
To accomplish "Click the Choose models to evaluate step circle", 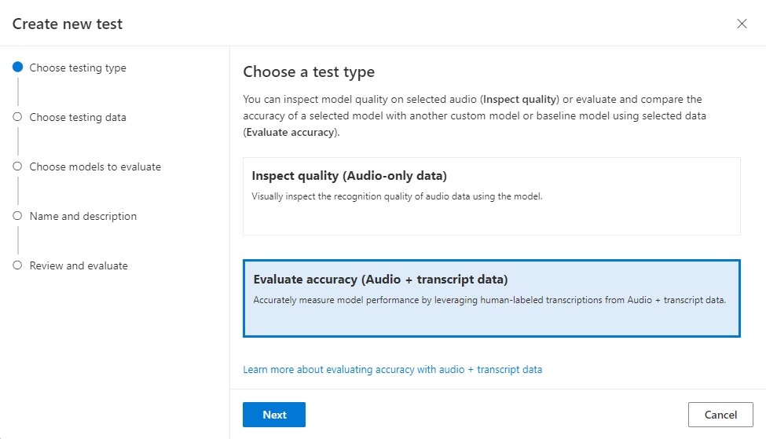I will [x=17, y=166].
